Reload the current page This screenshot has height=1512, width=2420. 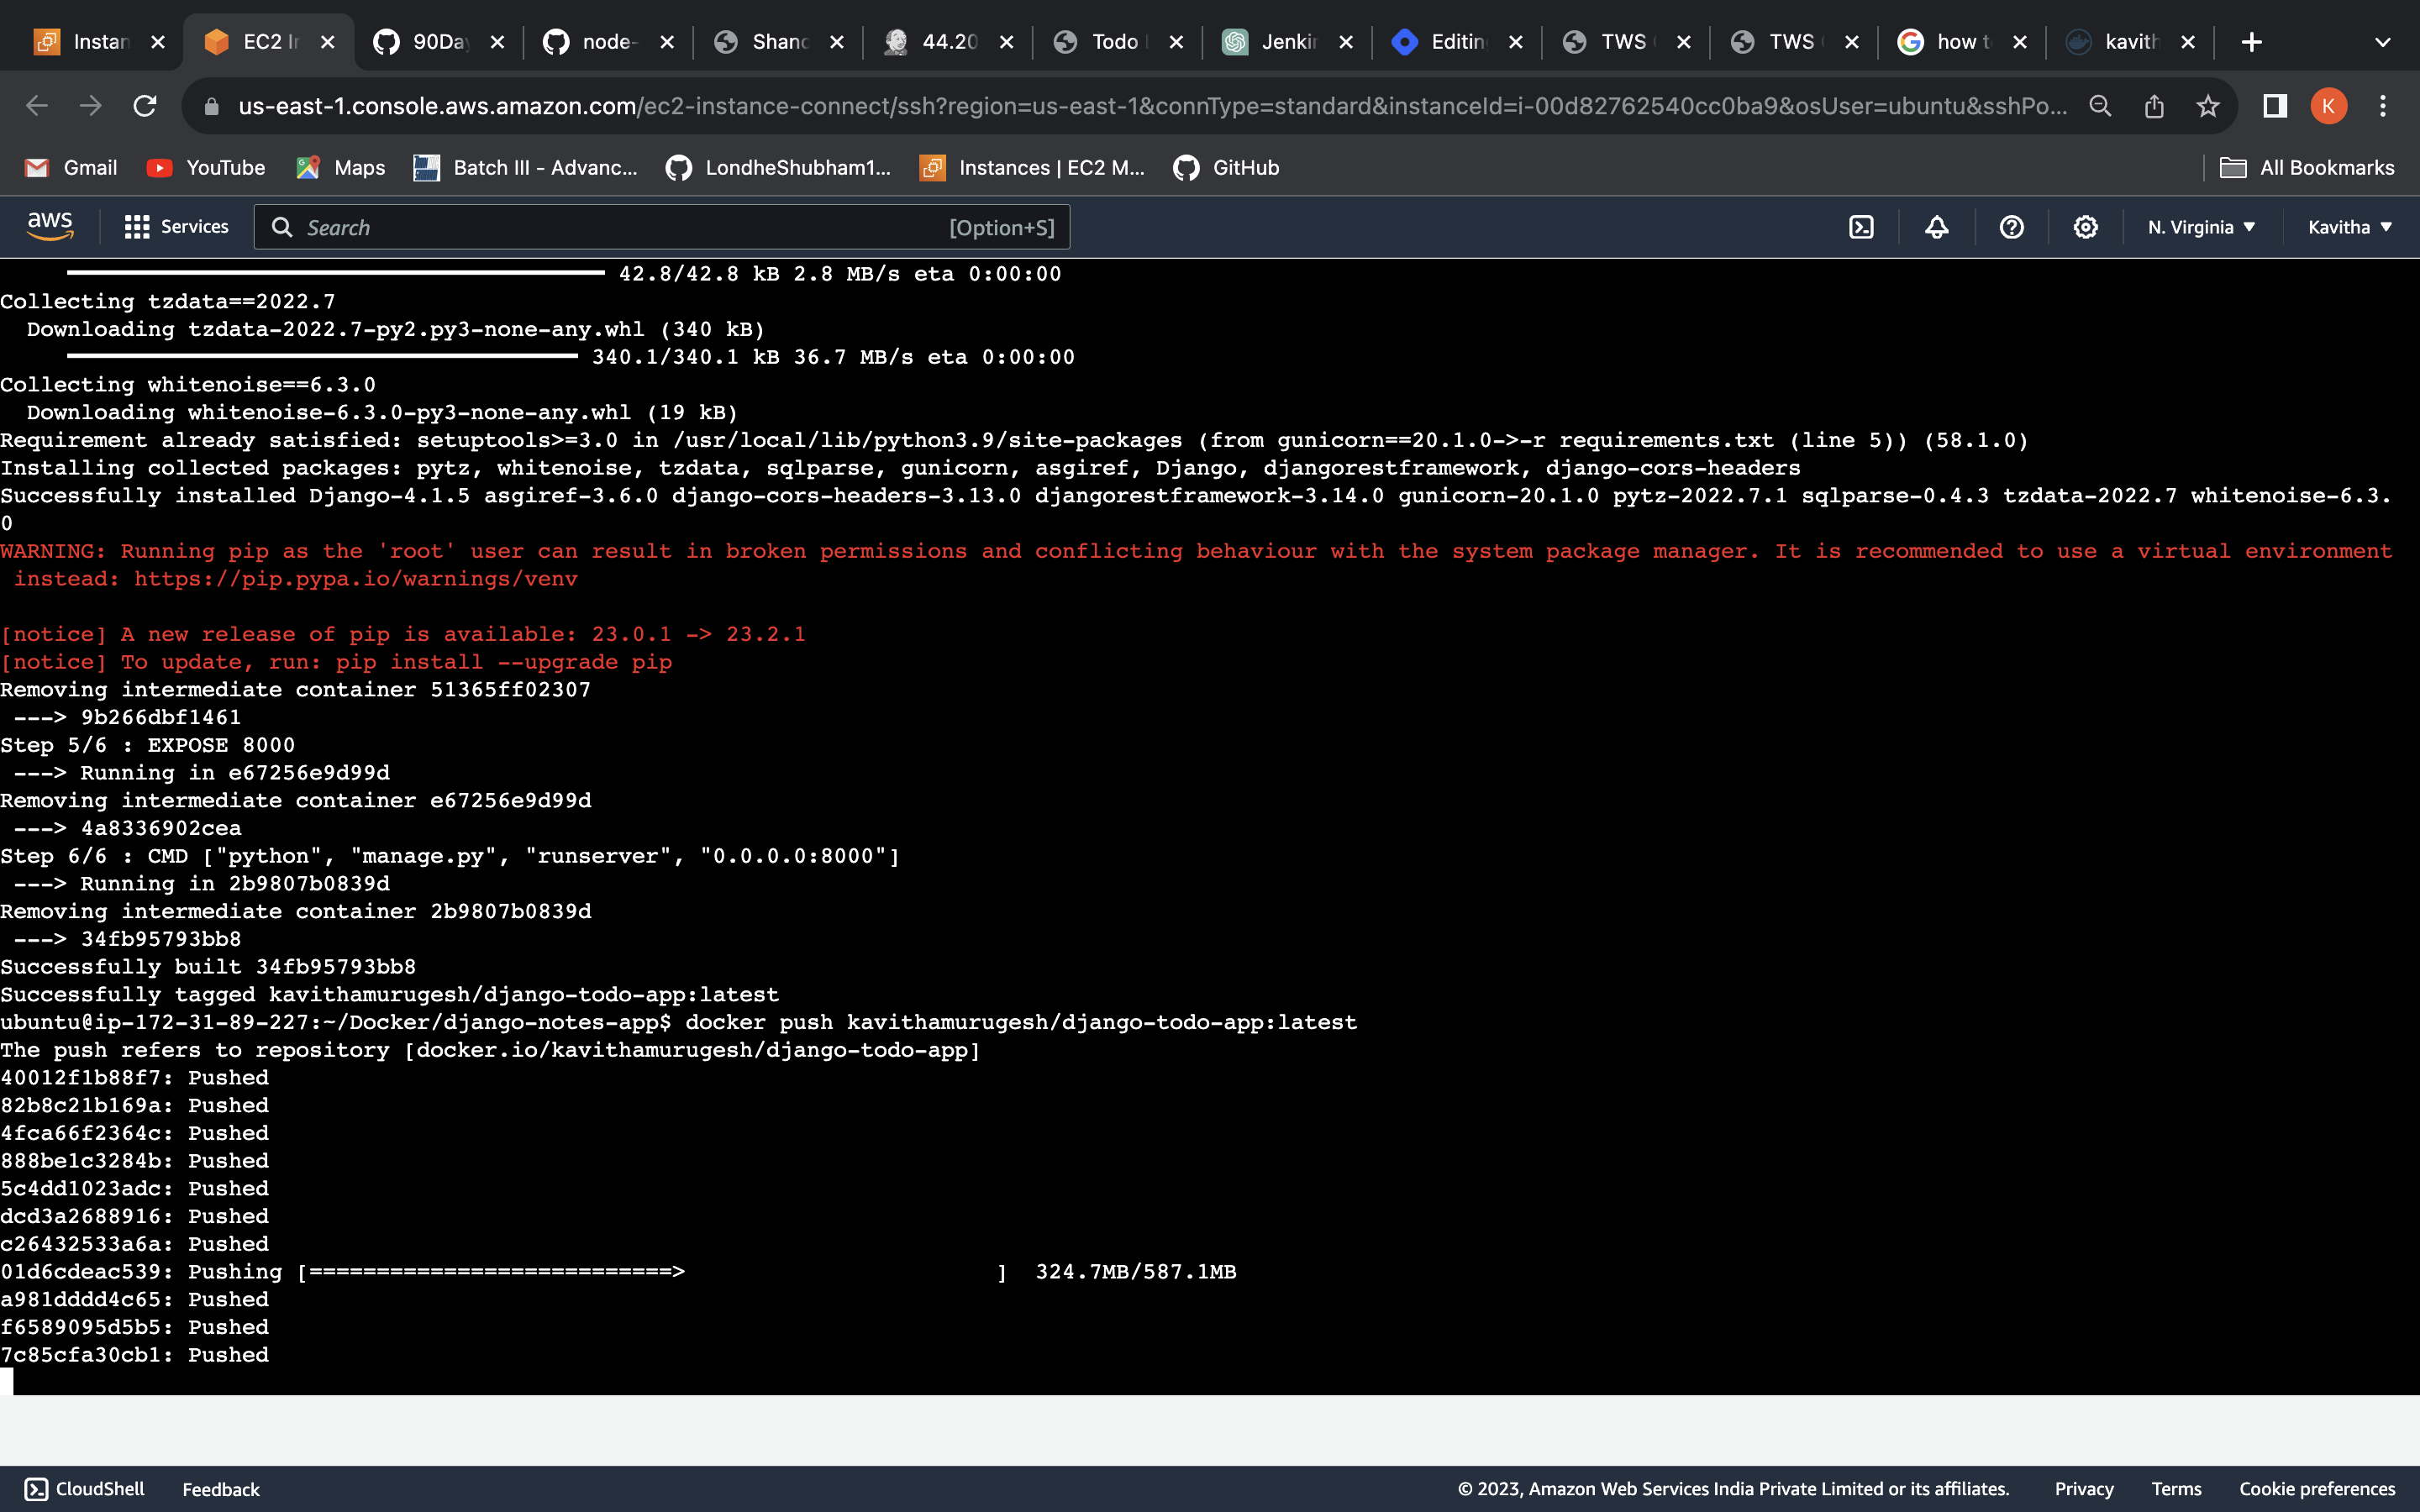pos(145,106)
